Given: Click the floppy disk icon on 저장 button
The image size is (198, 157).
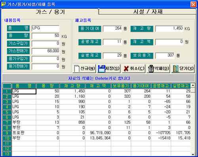Looking at the screenshot, I should (101, 69).
